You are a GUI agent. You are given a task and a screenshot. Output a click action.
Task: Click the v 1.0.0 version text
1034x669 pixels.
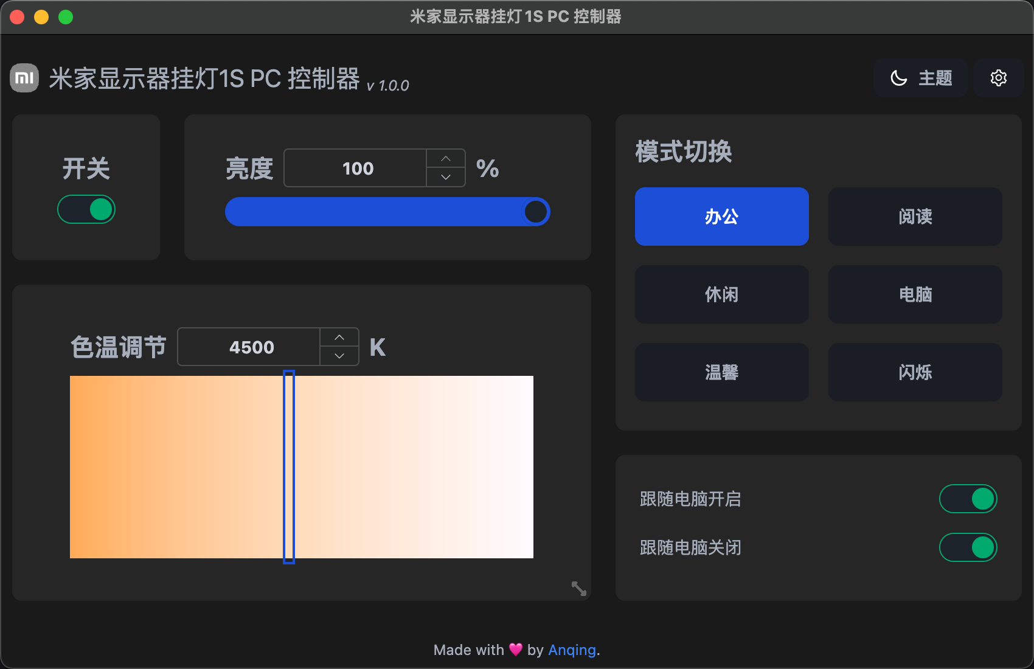[388, 86]
